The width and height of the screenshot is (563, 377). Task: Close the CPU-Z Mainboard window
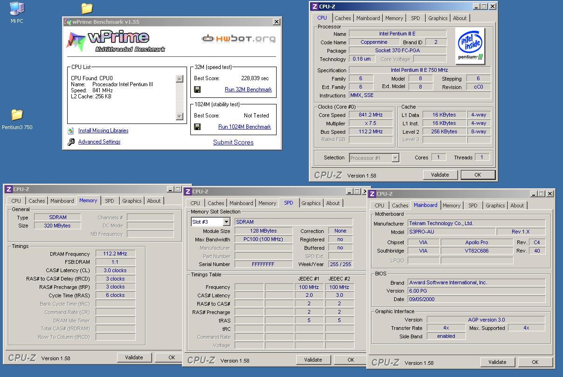click(x=550, y=194)
